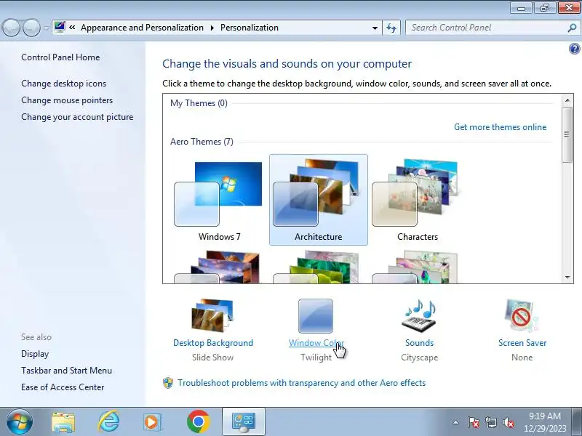This screenshot has height=436, width=582.
Task: Launch Google Chrome from the taskbar
Action: point(198,421)
